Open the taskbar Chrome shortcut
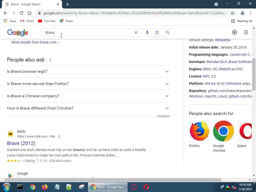 pyautogui.click(x=32, y=187)
